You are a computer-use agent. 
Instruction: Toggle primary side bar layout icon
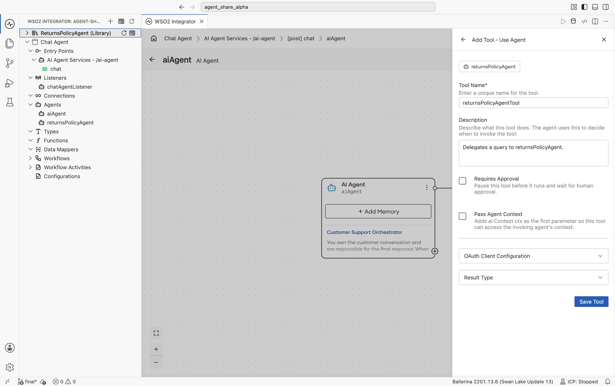click(x=585, y=7)
